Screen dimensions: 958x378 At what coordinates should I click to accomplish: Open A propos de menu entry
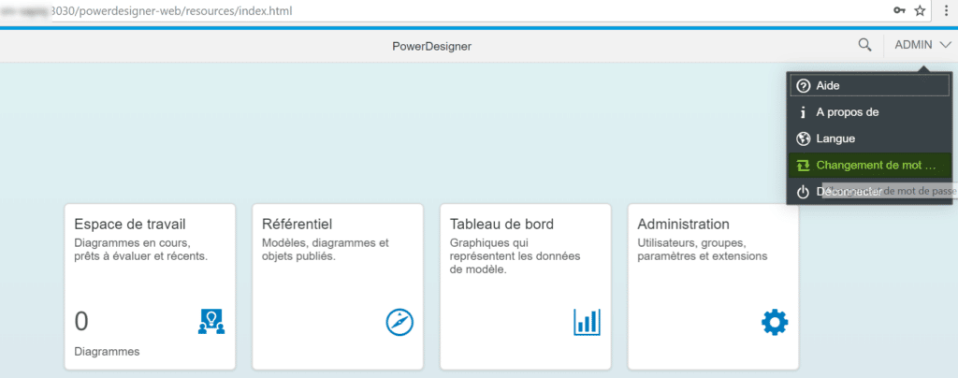[870, 112]
